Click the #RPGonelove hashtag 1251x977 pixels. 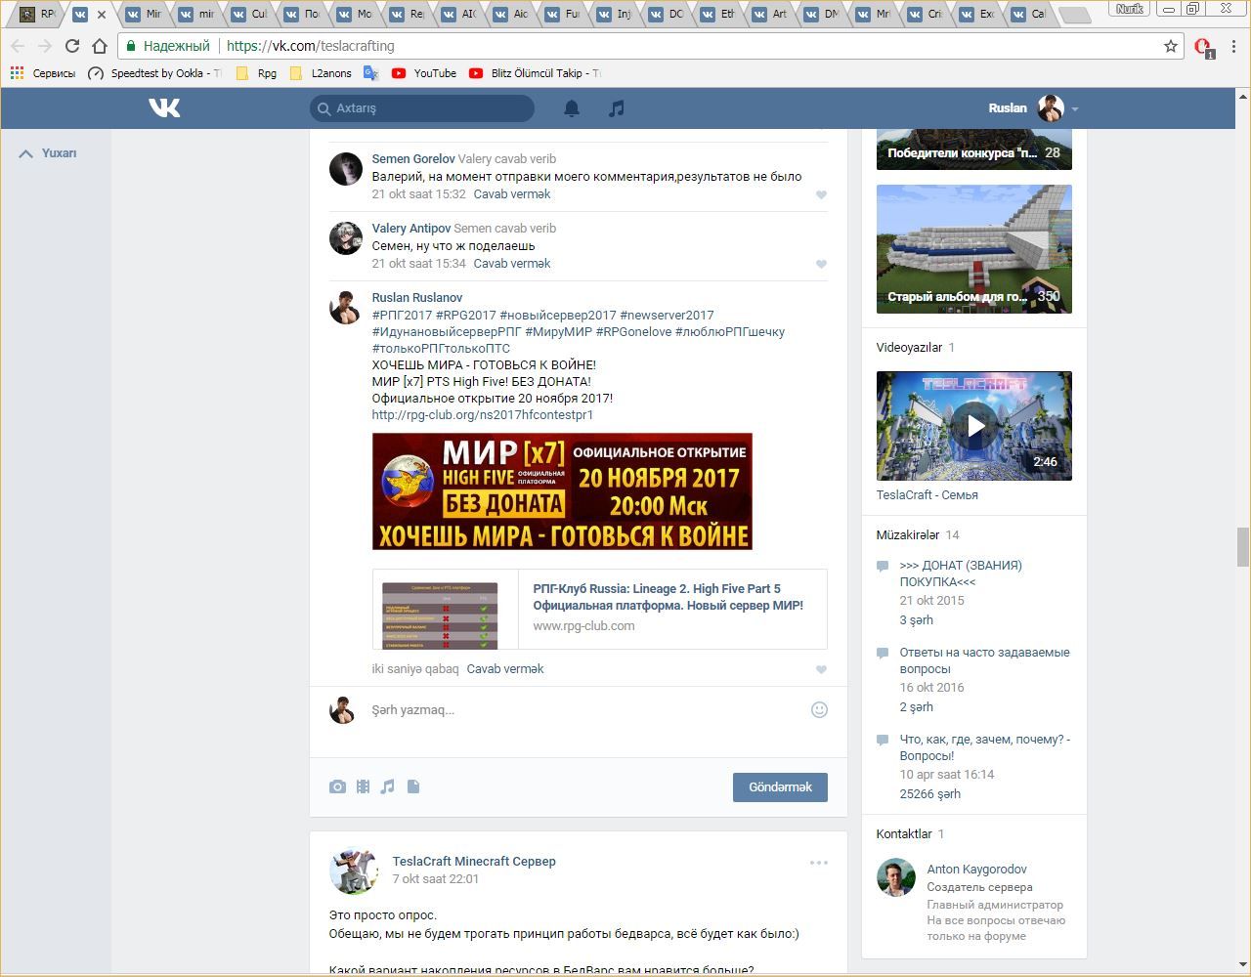point(633,332)
